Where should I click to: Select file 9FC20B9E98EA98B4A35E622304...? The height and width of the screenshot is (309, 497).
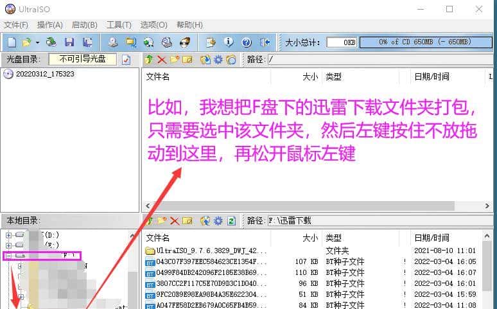click(x=212, y=294)
